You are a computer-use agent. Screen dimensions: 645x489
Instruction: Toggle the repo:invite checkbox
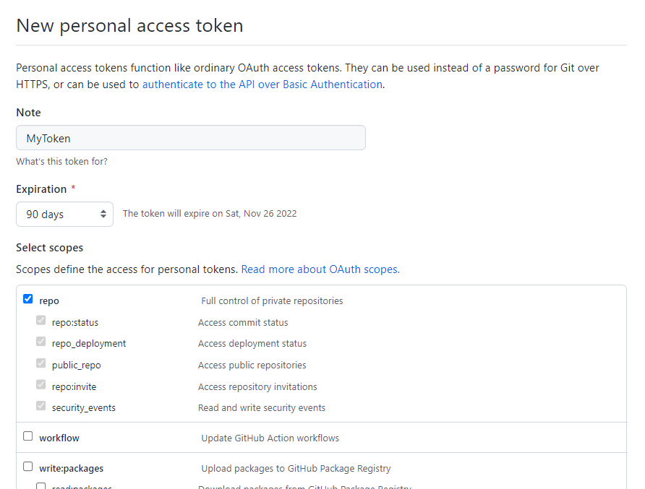click(x=41, y=386)
